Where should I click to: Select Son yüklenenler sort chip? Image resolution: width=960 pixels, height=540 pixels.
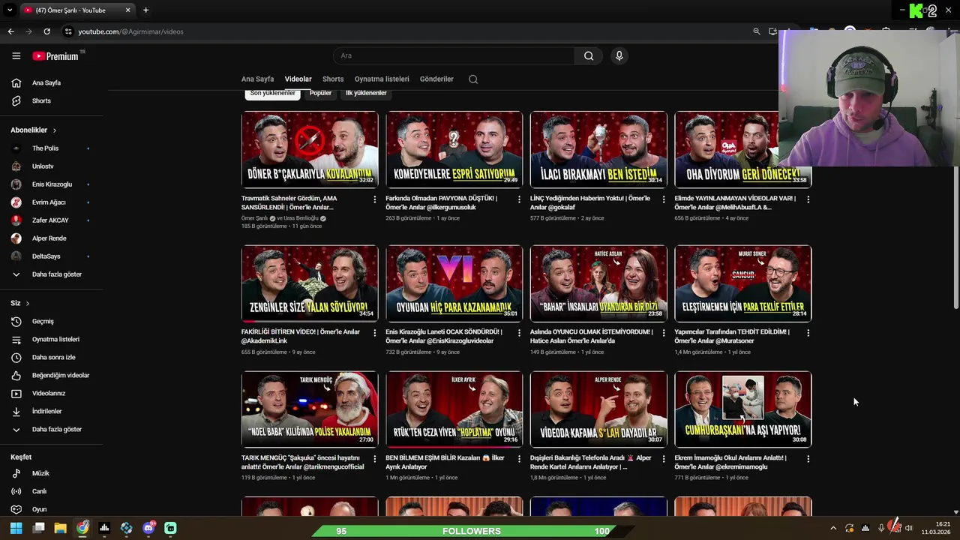272,93
